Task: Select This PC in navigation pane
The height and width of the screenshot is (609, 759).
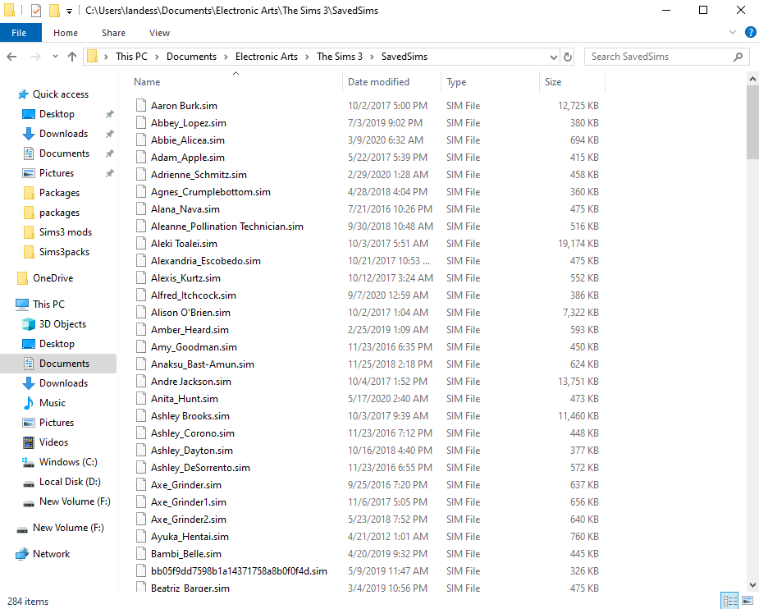Action: [x=48, y=304]
